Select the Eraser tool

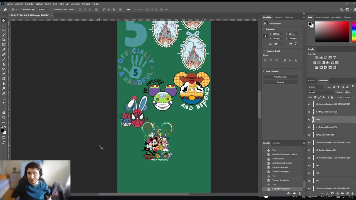(4, 74)
